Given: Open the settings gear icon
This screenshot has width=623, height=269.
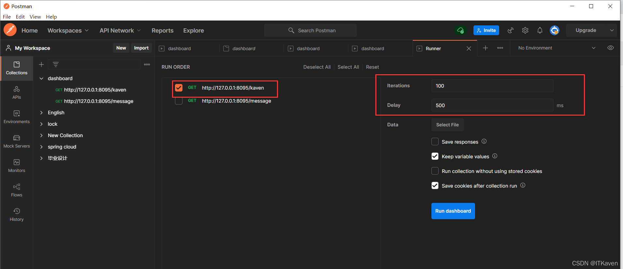Looking at the screenshot, I should click(x=525, y=30).
